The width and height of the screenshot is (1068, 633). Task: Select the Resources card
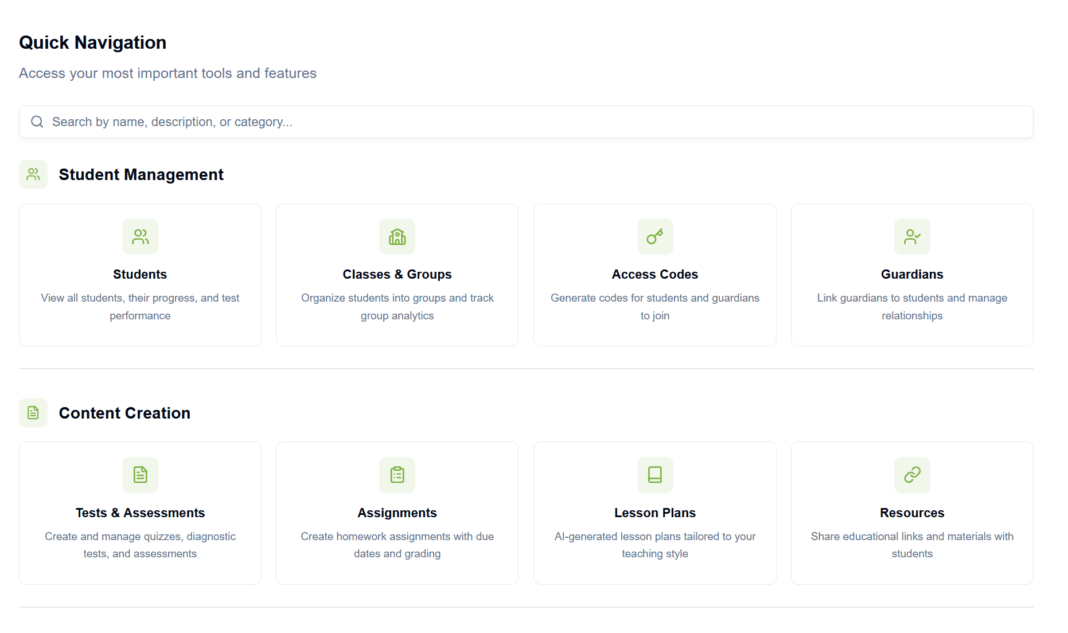tap(912, 513)
